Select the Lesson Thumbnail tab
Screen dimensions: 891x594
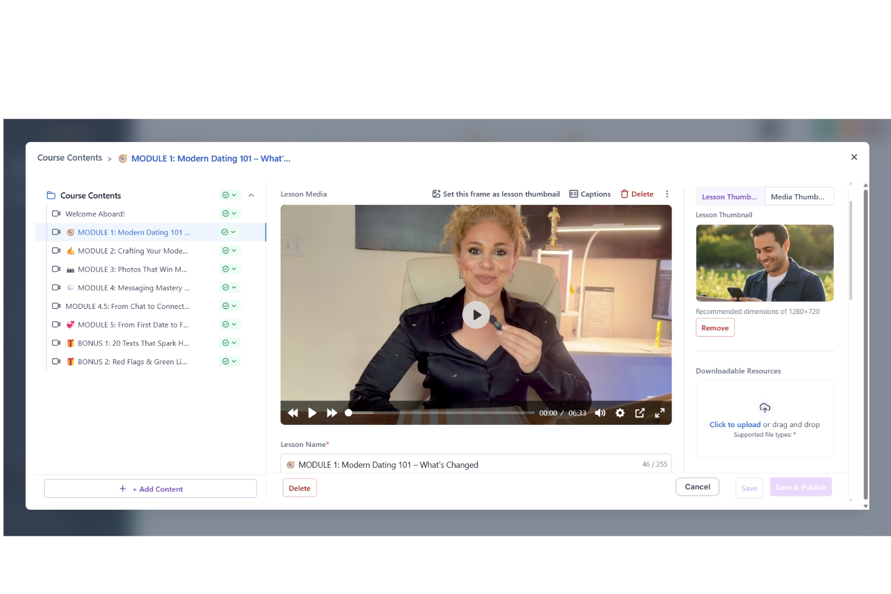coord(730,196)
